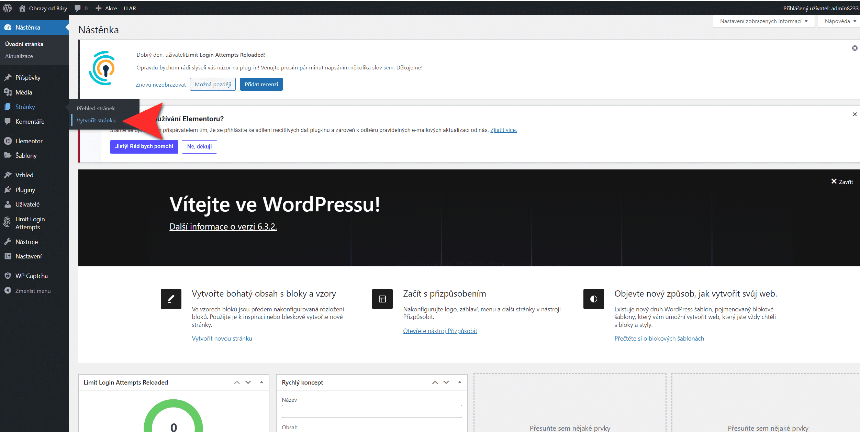
Task: Open the comments bubble icon in admin bar
Action: [78, 8]
